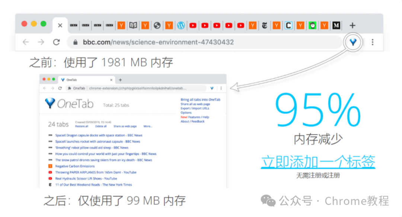This screenshot has height=217, width=402.
Task: Select the green clock icon tab
Action: point(312,25)
